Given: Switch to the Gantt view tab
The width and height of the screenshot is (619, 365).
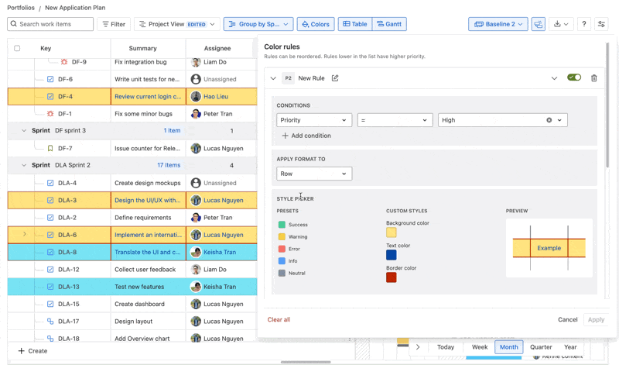Looking at the screenshot, I should (389, 24).
